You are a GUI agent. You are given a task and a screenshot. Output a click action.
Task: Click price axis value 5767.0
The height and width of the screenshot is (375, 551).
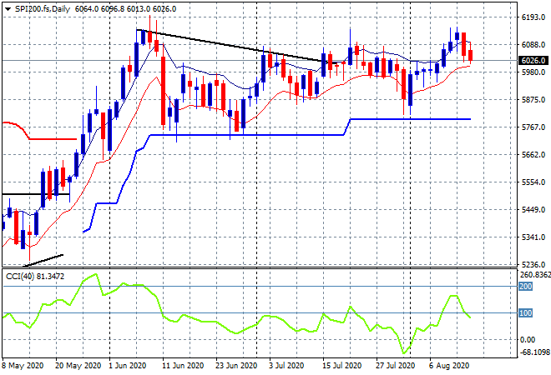(533, 127)
